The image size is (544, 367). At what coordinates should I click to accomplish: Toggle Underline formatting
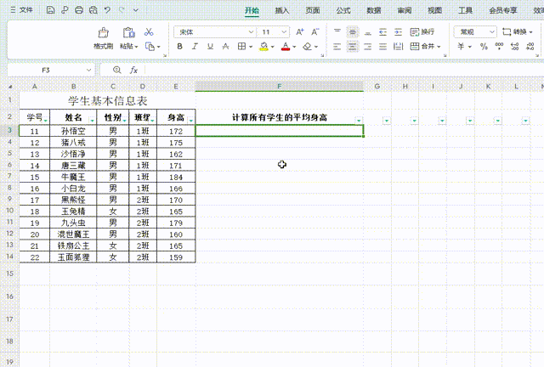click(x=210, y=46)
